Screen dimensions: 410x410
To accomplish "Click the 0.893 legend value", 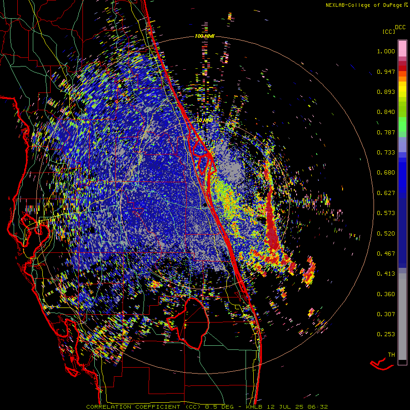I will pos(386,92).
